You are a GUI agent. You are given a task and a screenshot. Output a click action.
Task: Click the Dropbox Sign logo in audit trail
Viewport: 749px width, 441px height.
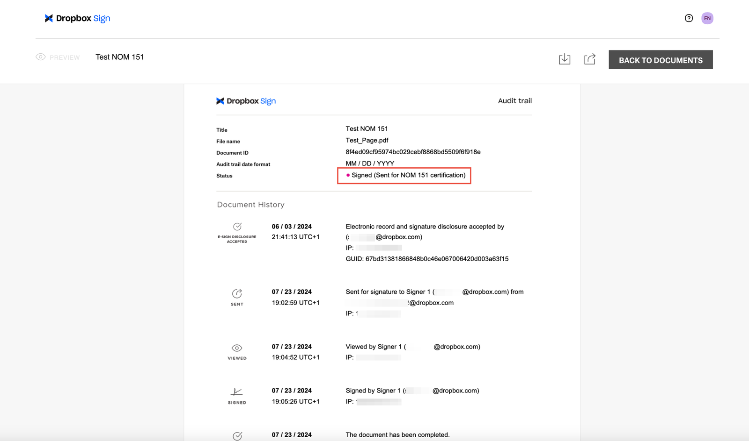(x=246, y=101)
